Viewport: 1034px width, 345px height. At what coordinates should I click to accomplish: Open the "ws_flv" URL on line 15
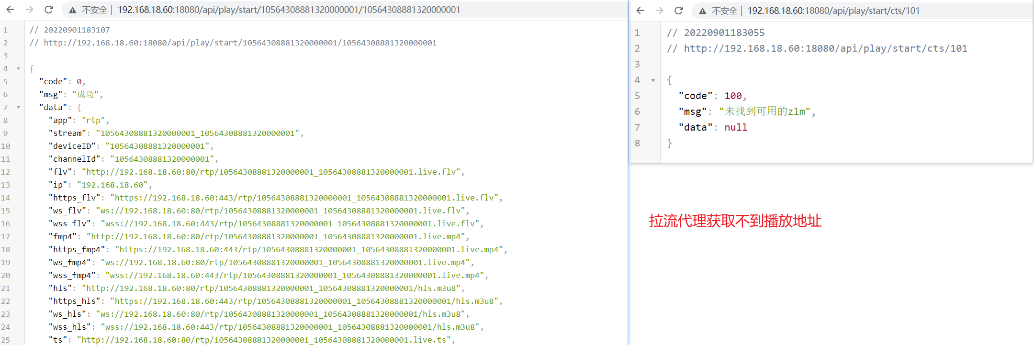pos(281,211)
